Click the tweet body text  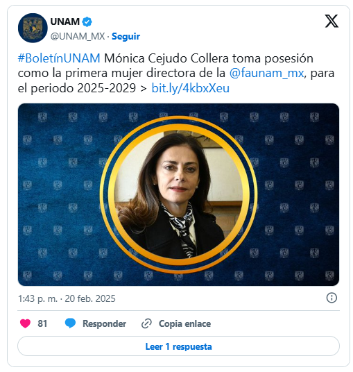pos(176,74)
